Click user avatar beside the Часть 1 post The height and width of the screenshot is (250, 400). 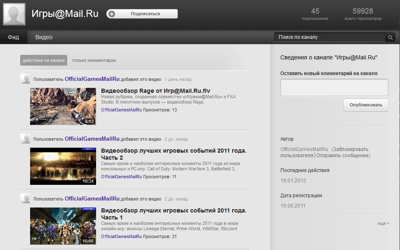[25, 199]
